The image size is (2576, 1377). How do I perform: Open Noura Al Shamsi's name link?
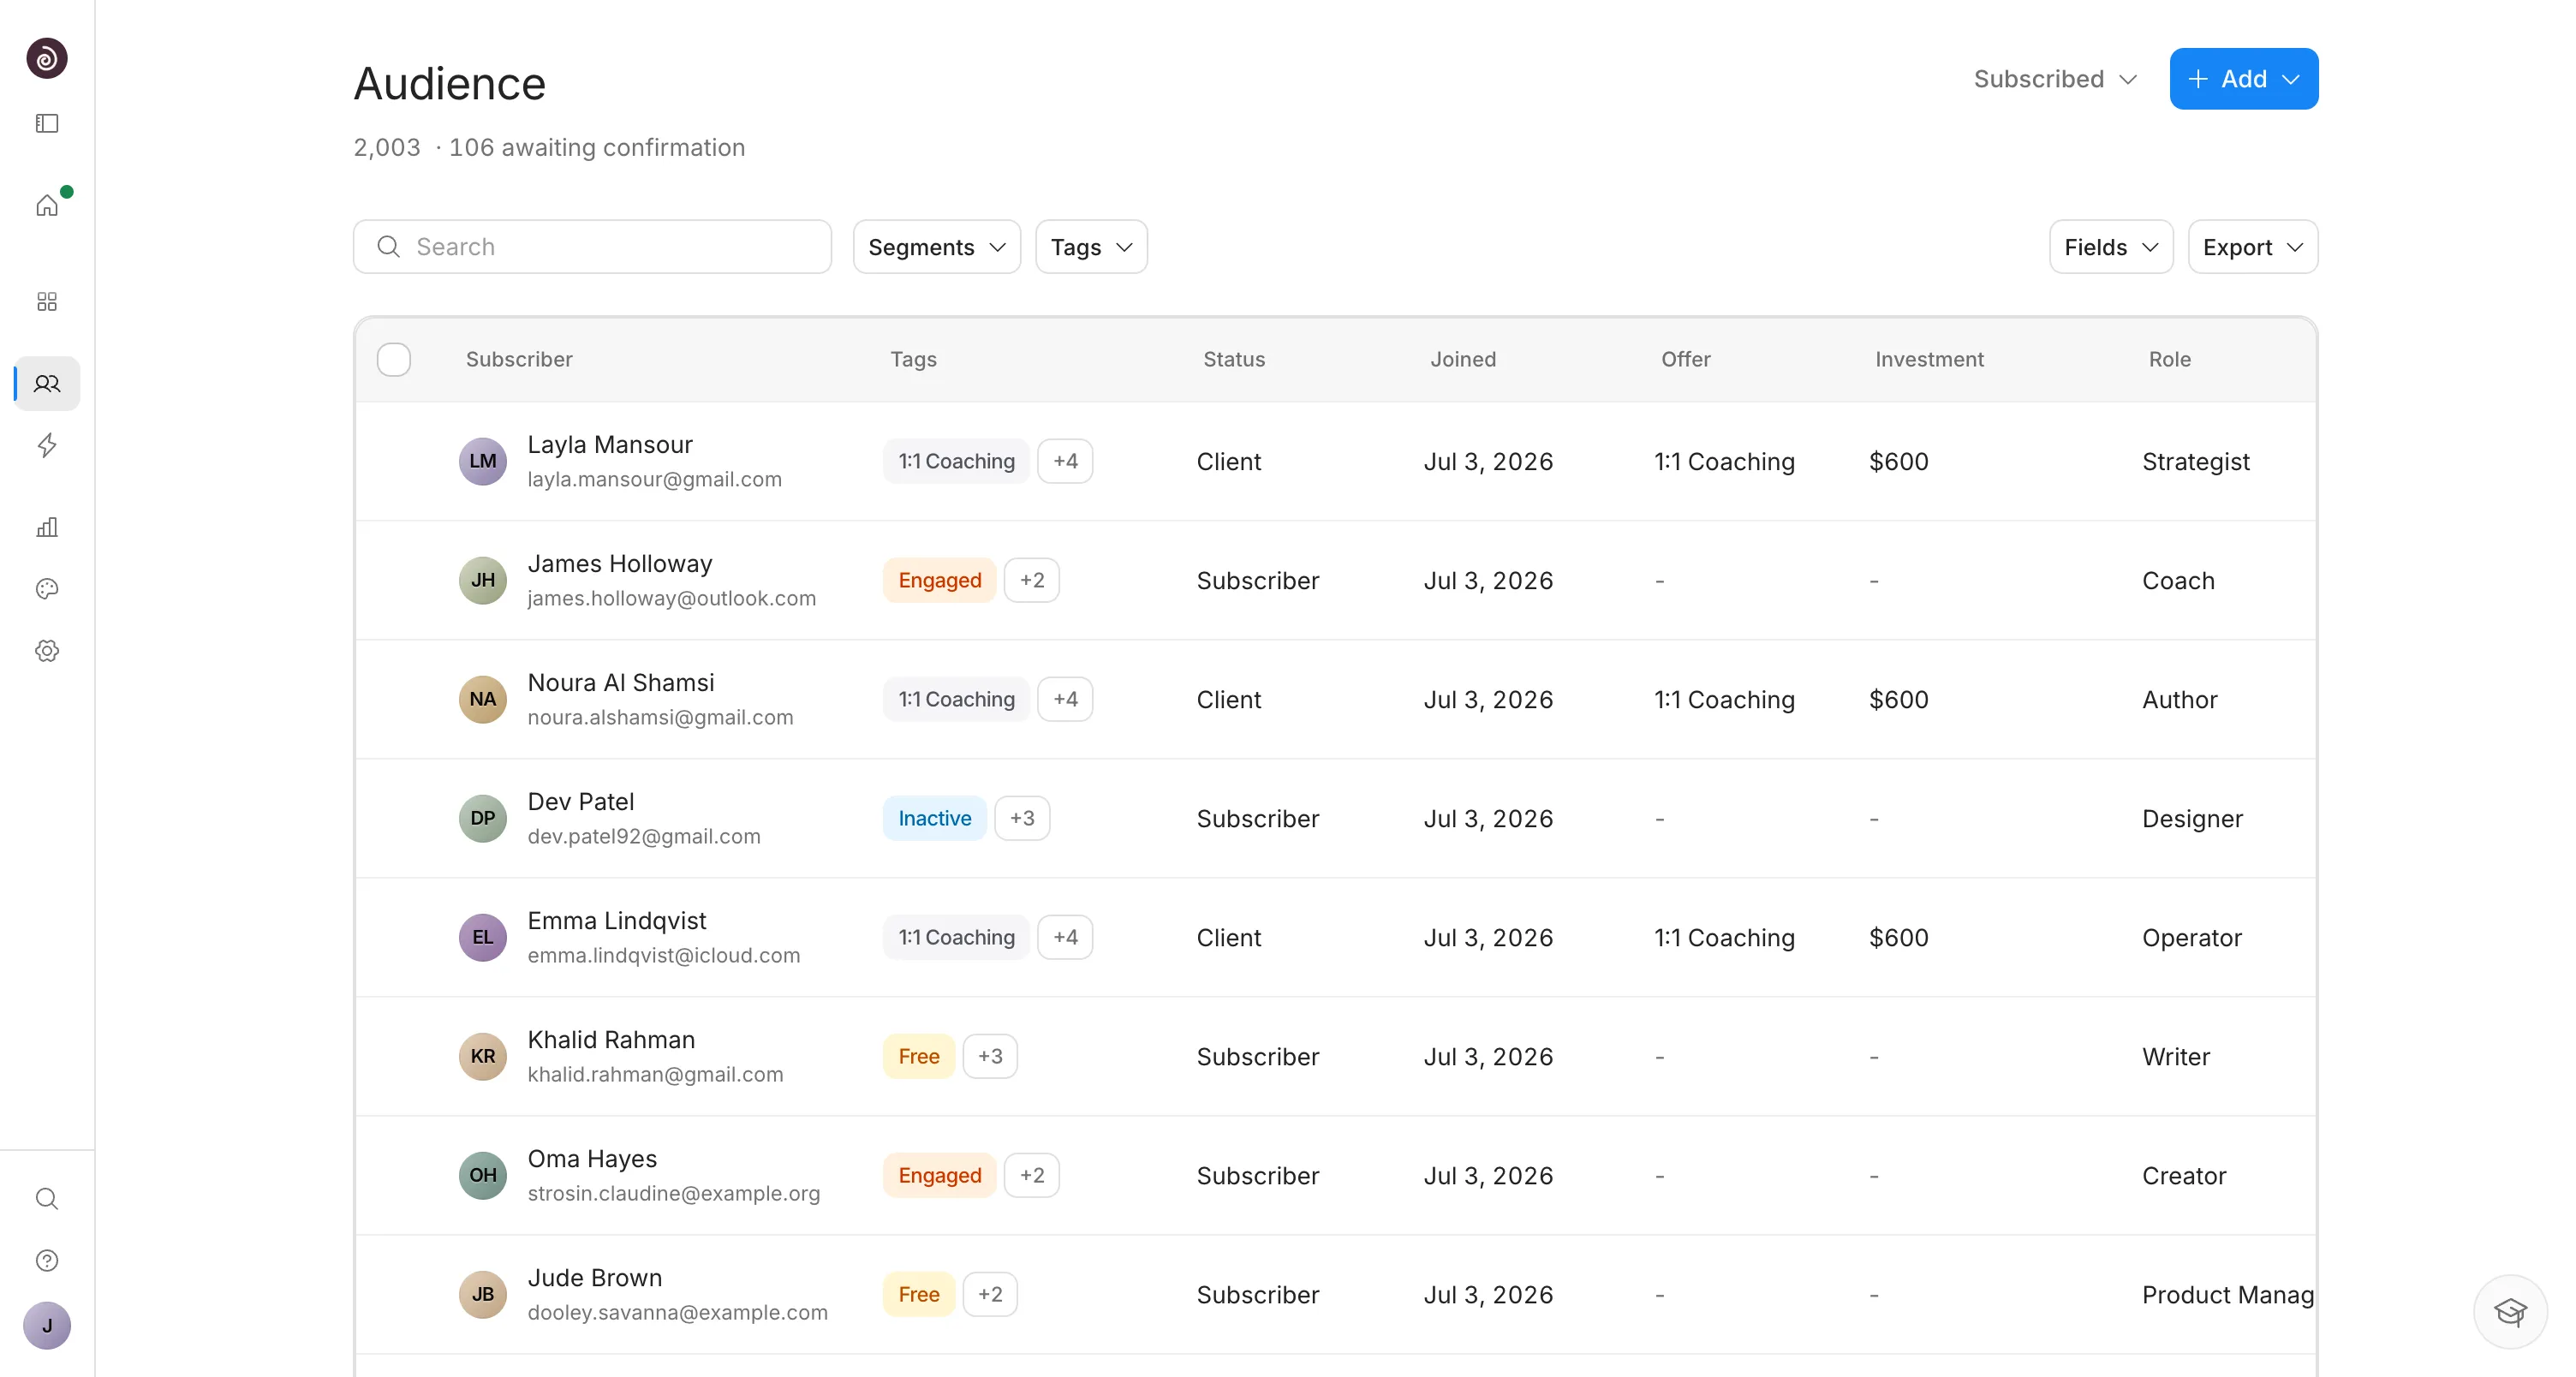621,682
